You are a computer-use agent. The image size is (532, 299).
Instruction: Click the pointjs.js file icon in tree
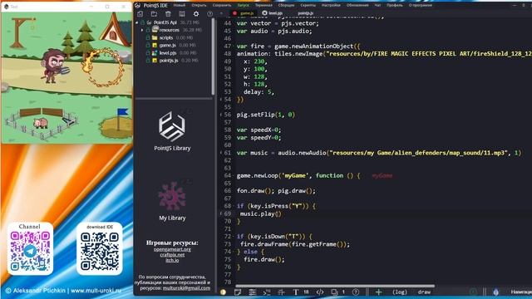tap(155, 61)
